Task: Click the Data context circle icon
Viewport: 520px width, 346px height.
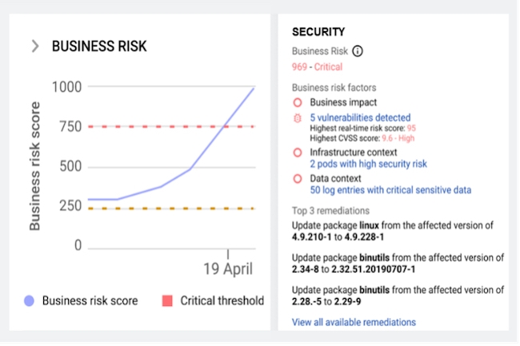Action: (298, 178)
